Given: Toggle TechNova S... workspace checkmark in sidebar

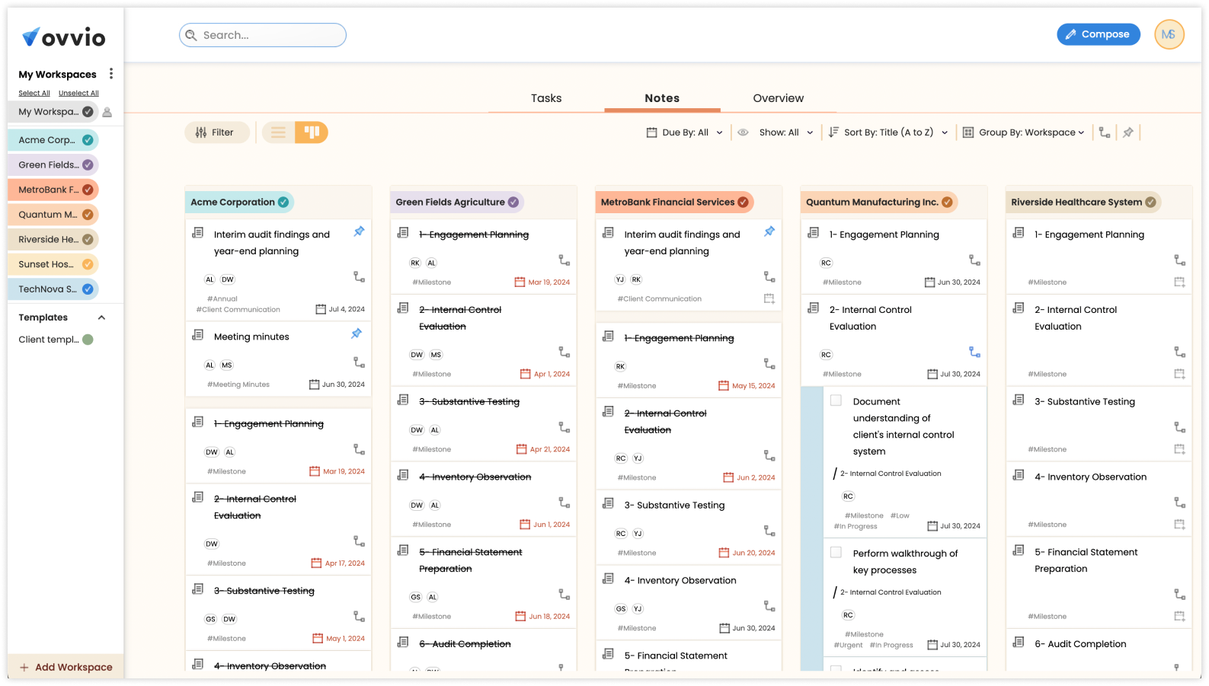Looking at the screenshot, I should click(x=88, y=289).
